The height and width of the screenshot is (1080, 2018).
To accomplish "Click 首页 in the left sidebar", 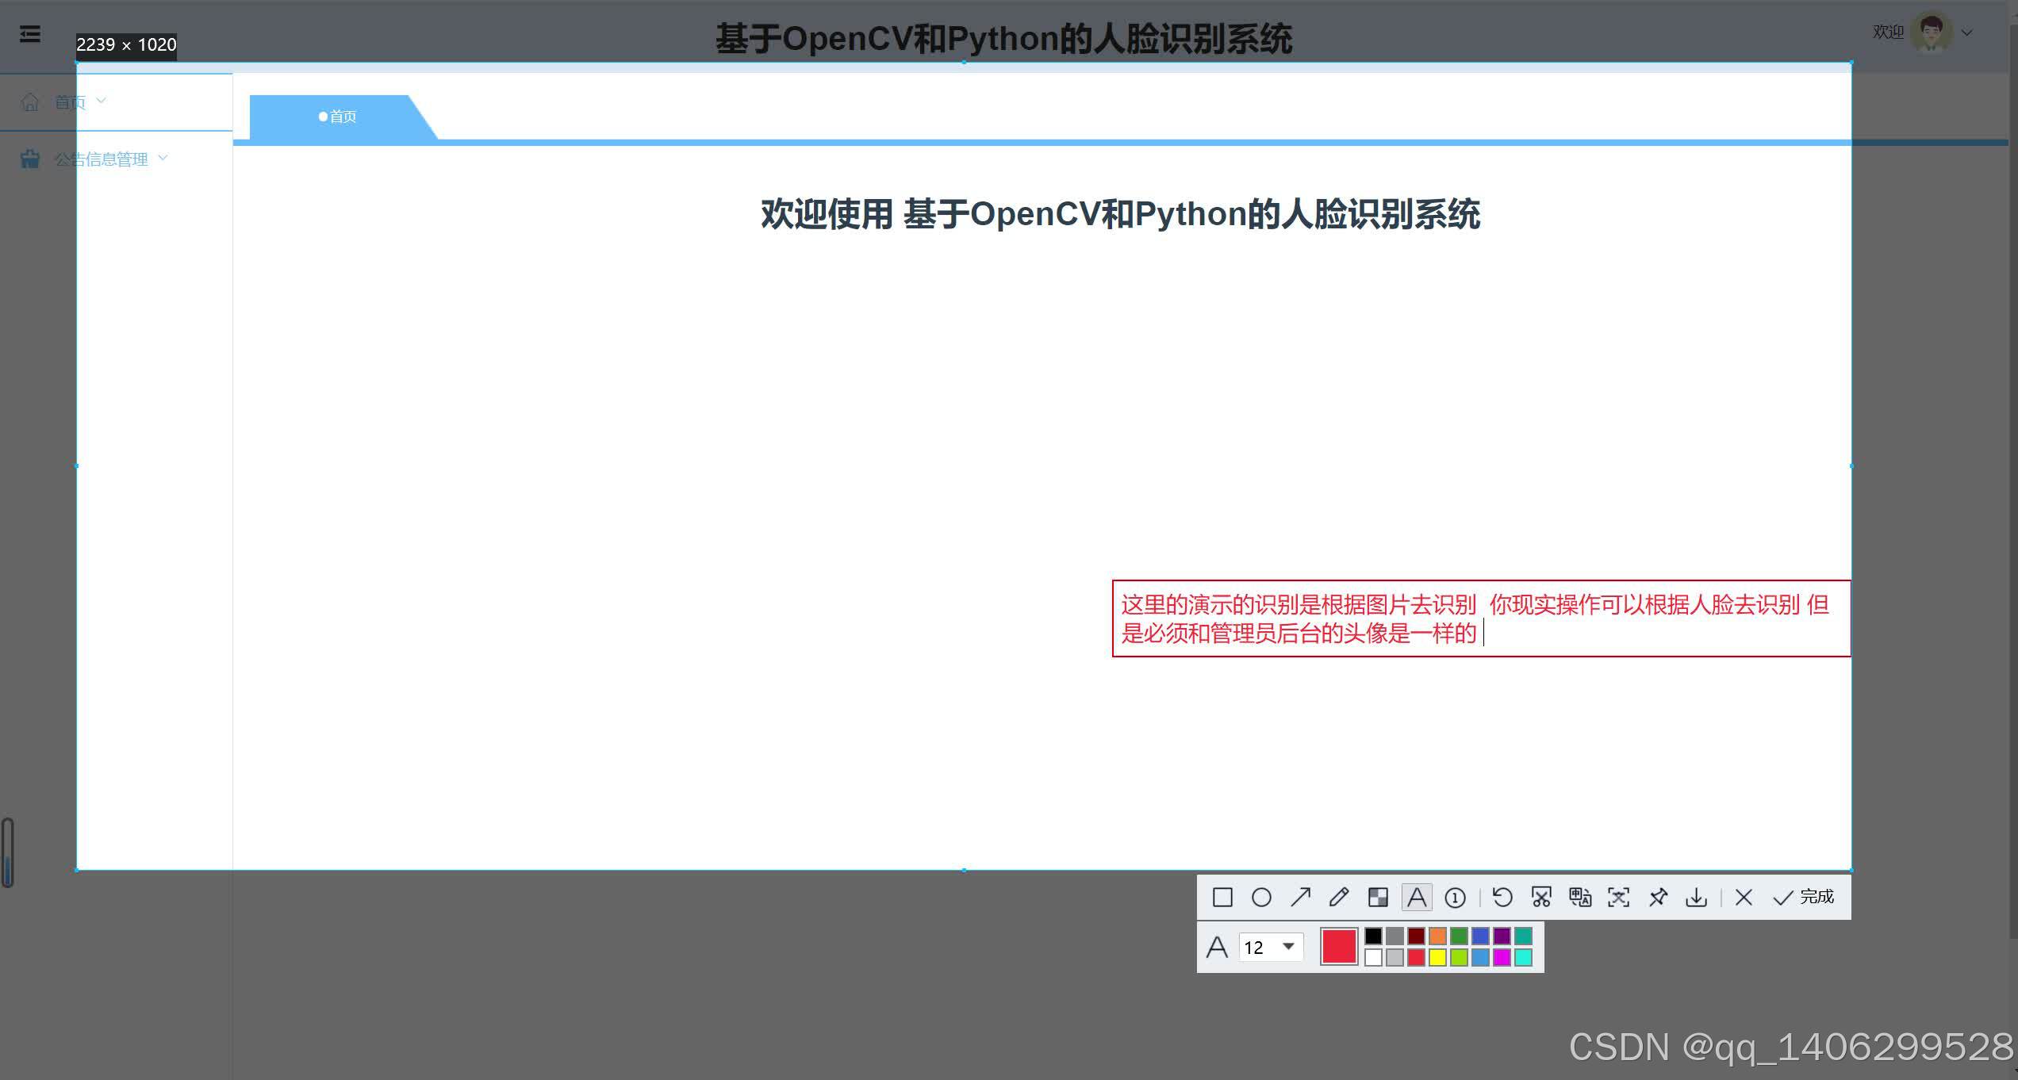I will coord(69,101).
